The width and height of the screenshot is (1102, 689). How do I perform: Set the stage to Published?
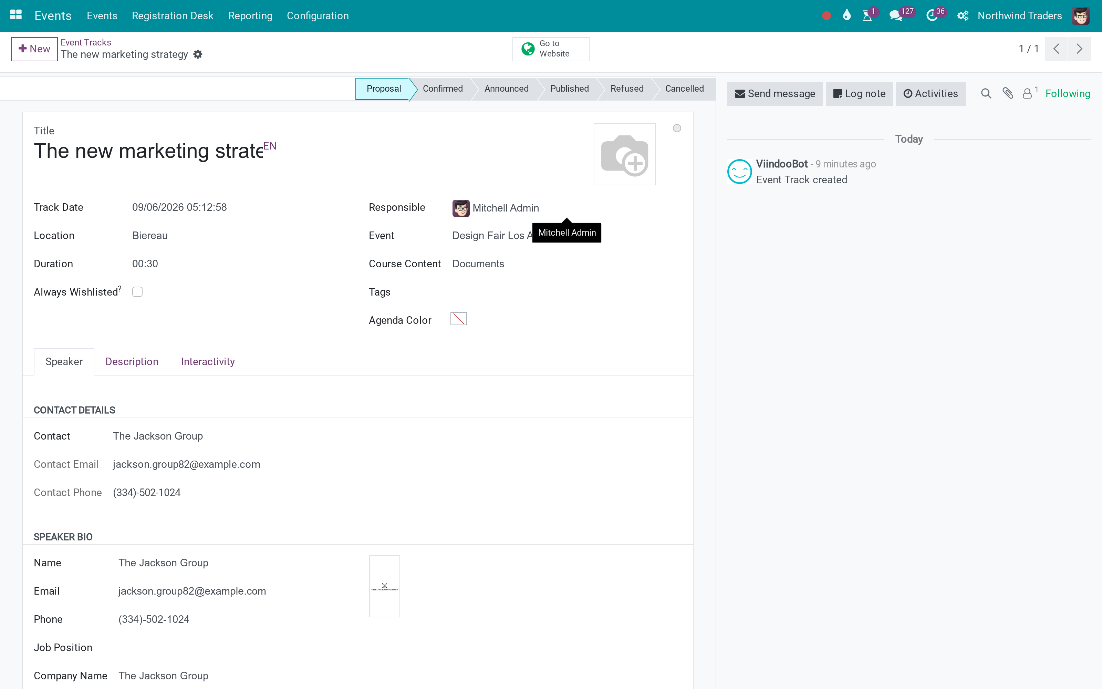569,89
